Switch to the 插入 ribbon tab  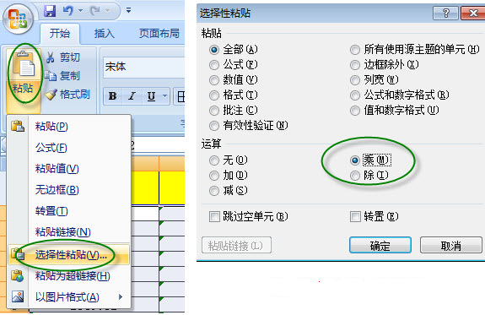click(x=105, y=34)
